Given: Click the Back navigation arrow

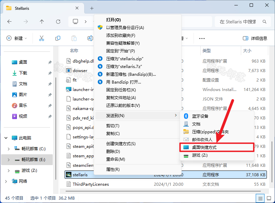Looking at the screenshot, I should pos(9,22).
